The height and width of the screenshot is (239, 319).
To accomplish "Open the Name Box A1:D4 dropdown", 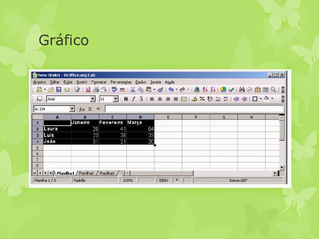I will click(x=72, y=109).
